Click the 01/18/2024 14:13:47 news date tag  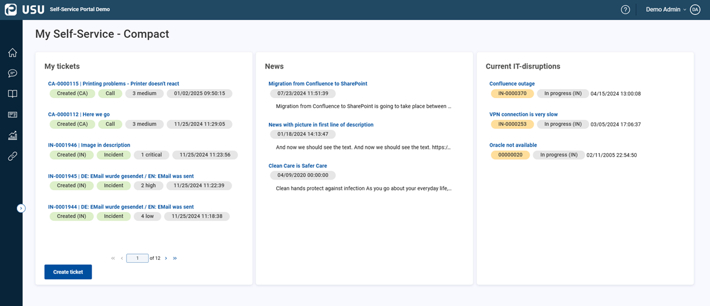(x=303, y=134)
